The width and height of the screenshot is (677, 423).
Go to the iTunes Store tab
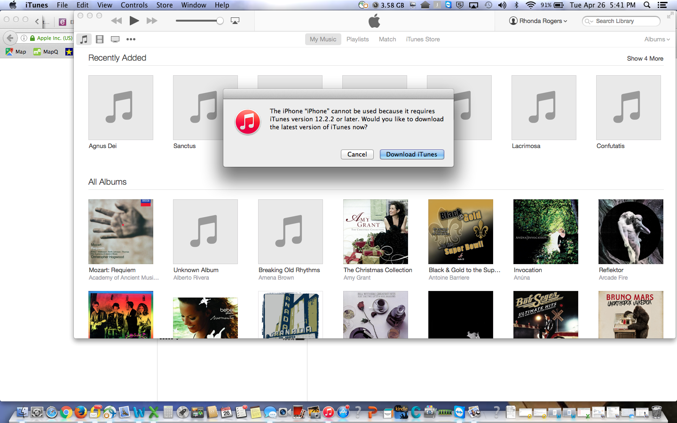click(x=423, y=39)
